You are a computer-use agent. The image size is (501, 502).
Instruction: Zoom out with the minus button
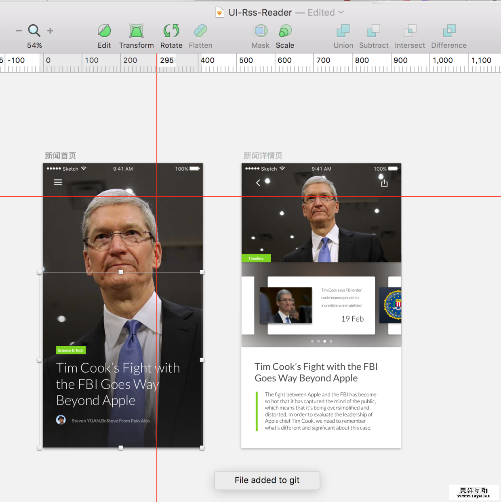[19, 31]
